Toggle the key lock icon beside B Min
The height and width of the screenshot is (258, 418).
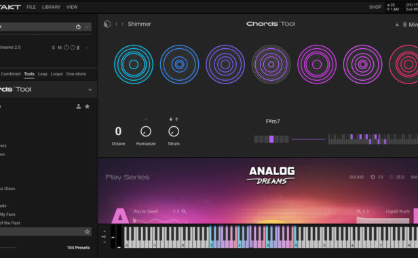pyautogui.click(x=397, y=24)
